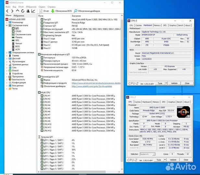Image resolution: width=200 pixels, height=175 pixels.
Task: Open Tools dropdown arrow in upper CPU-Z window
Action: point(166,83)
